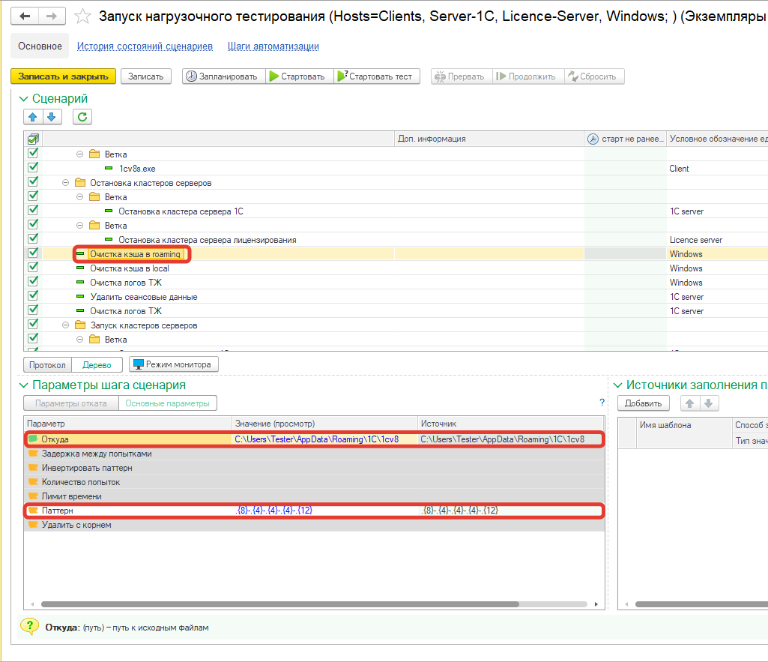Select the Паттерн parameter row
This screenshot has width=768, height=662.
tap(127, 511)
